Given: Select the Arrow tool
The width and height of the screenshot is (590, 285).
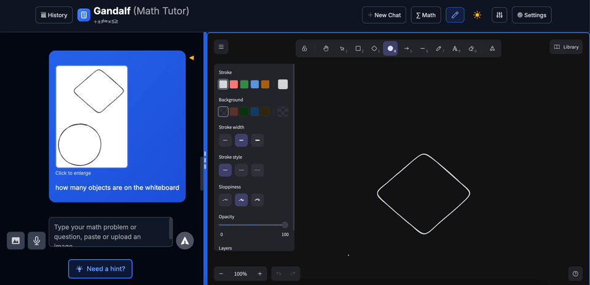Looking at the screenshot, I should pos(406,49).
